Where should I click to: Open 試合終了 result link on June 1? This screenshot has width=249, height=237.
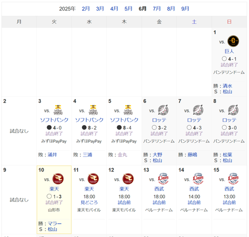click(x=229, y=65)
